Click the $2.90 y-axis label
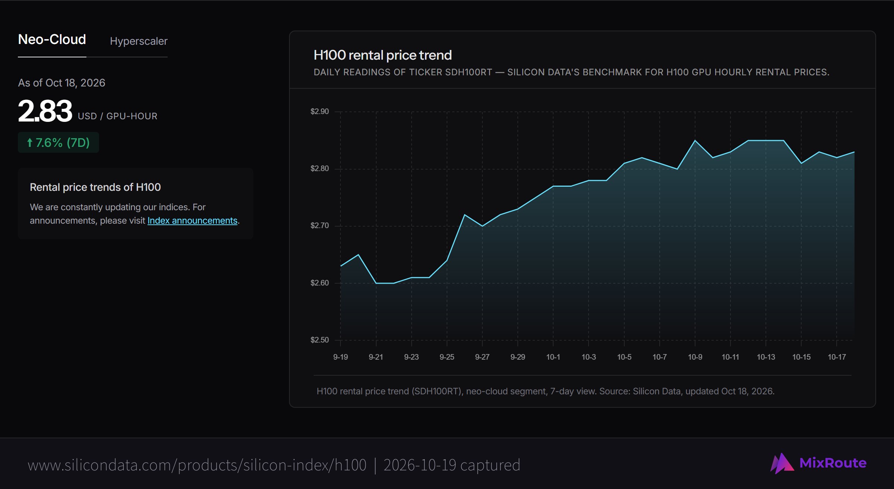The image size is (894, 489). (320, 111)
